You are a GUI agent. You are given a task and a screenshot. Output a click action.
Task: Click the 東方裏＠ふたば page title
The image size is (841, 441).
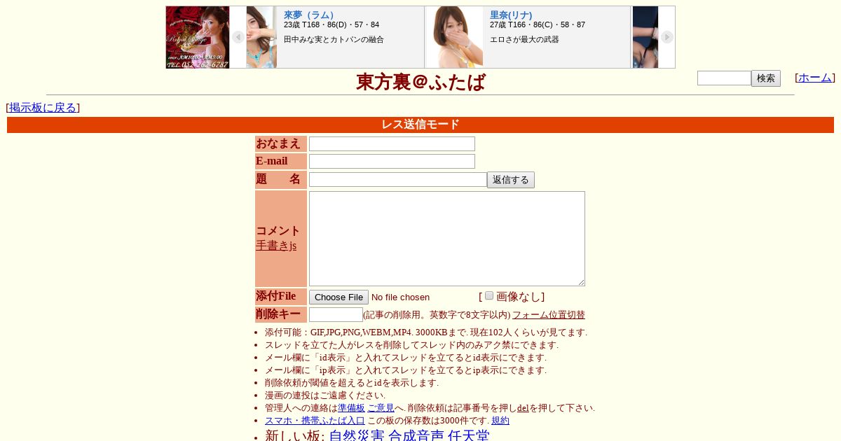(x=420, y=82)
